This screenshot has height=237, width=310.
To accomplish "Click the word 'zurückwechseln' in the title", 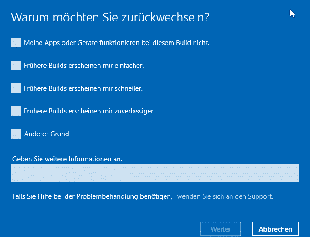I will 163,17.
